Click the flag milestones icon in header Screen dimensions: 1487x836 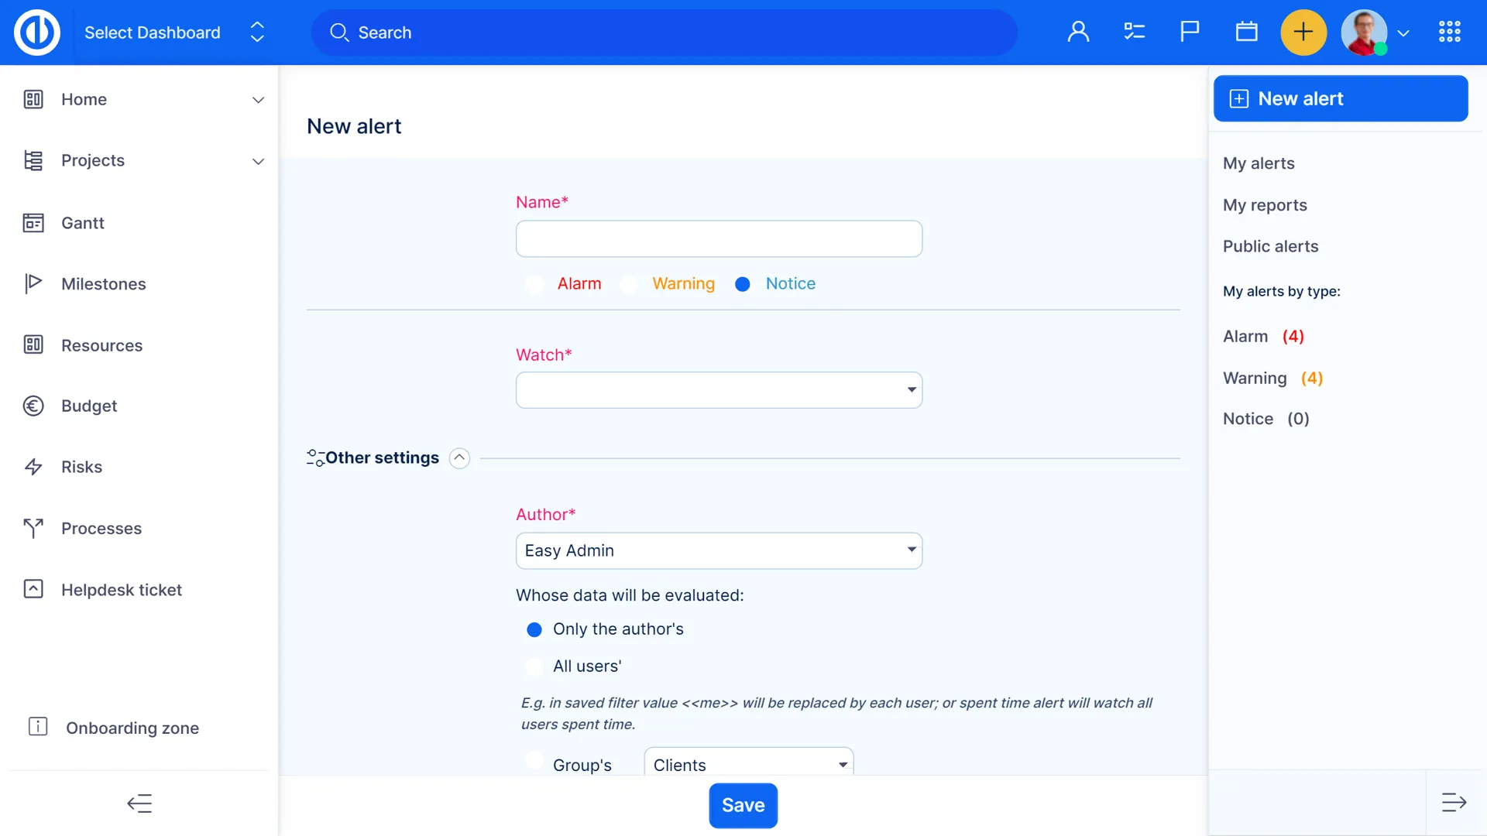pos(1190,32)
